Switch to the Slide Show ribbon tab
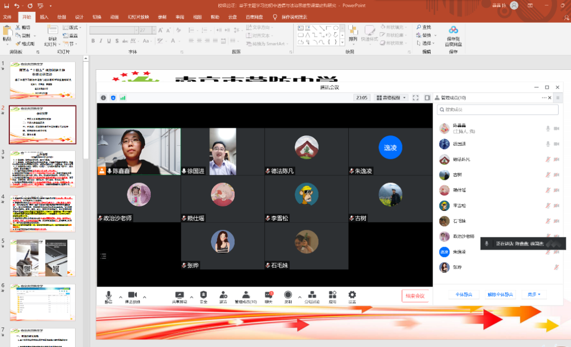This screenshot has height=347, width=571. (138, 17)
